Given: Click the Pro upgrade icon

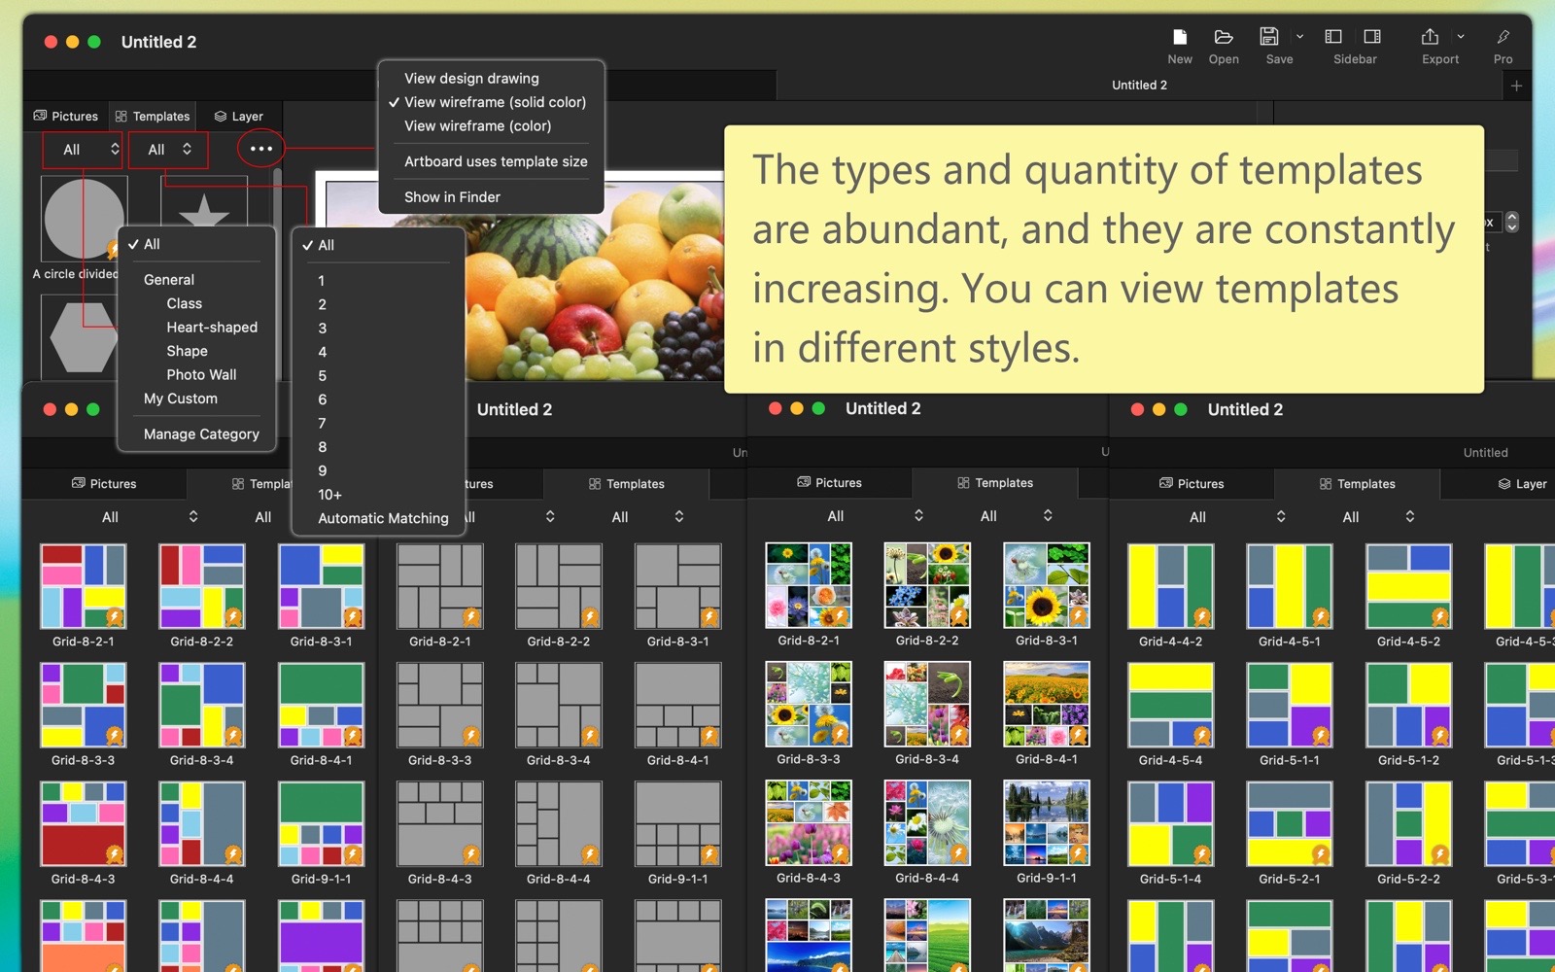Looking at the screenshot, I should 1503,38.
